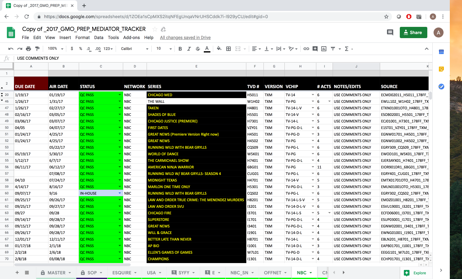The image size is (462, 279).
Task: Insert a link using toolbar icon
Action: (306, 49)
